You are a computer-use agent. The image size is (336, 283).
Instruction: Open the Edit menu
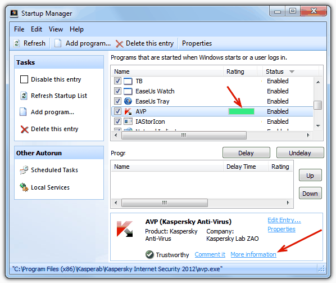click(37, 29)
